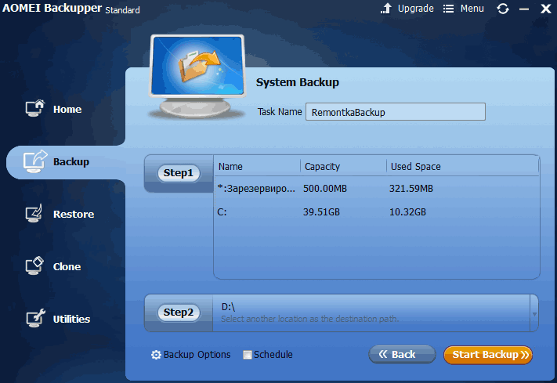This screenshot has width=557, height=383.
Task: Click the System Backup monitor image
Action: [x=197, y=77]
